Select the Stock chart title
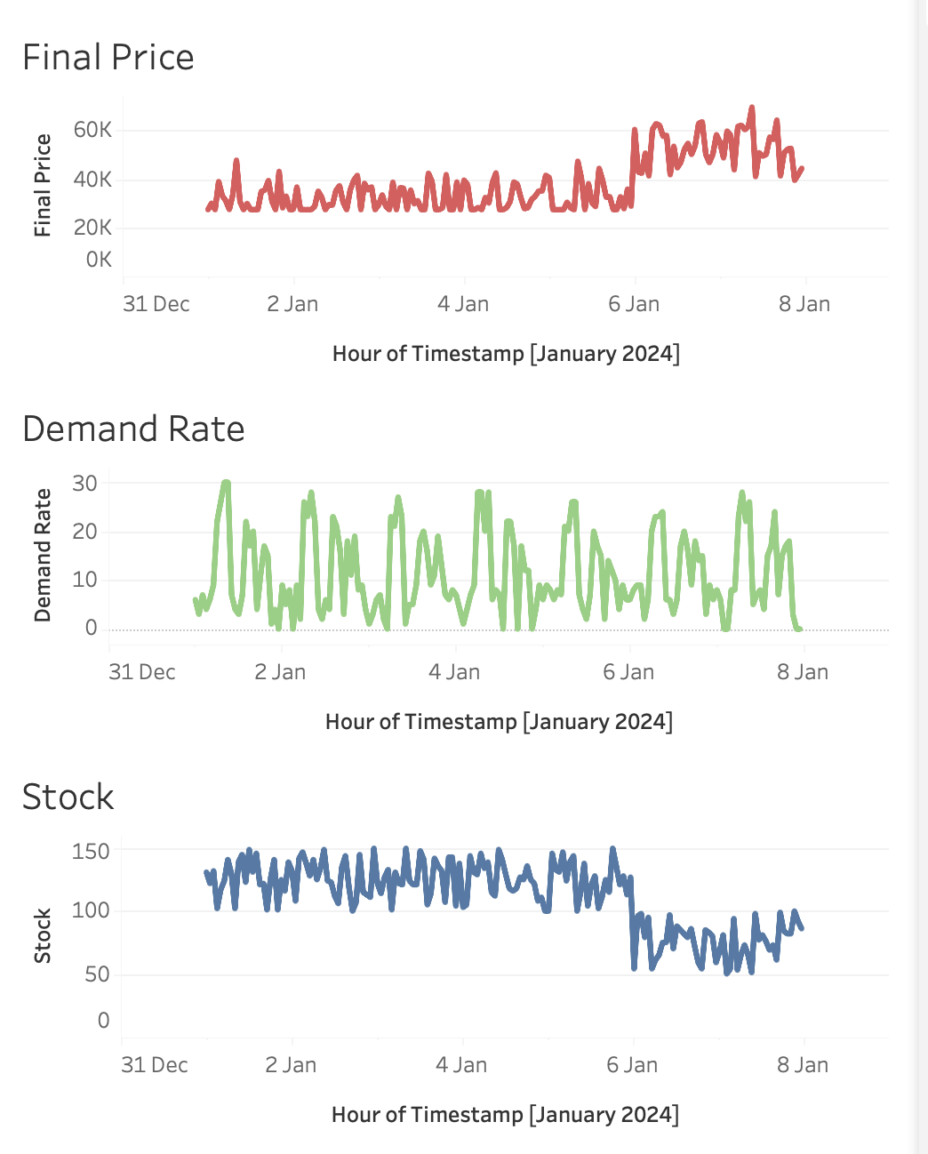The width and height of the screenshot is (928, 1154). pos(68,797)
